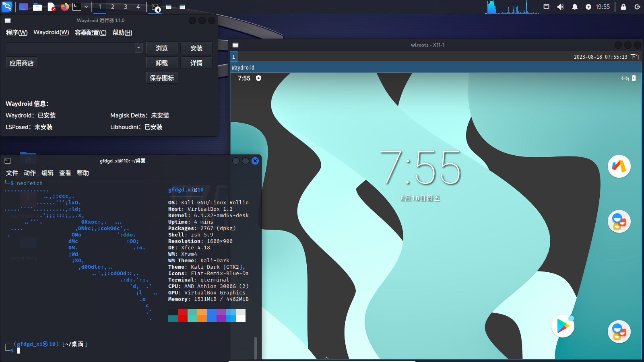This screenshot has height=362, width=644.
Task: Open the Google Play Store app
Action: coord(563,326)
